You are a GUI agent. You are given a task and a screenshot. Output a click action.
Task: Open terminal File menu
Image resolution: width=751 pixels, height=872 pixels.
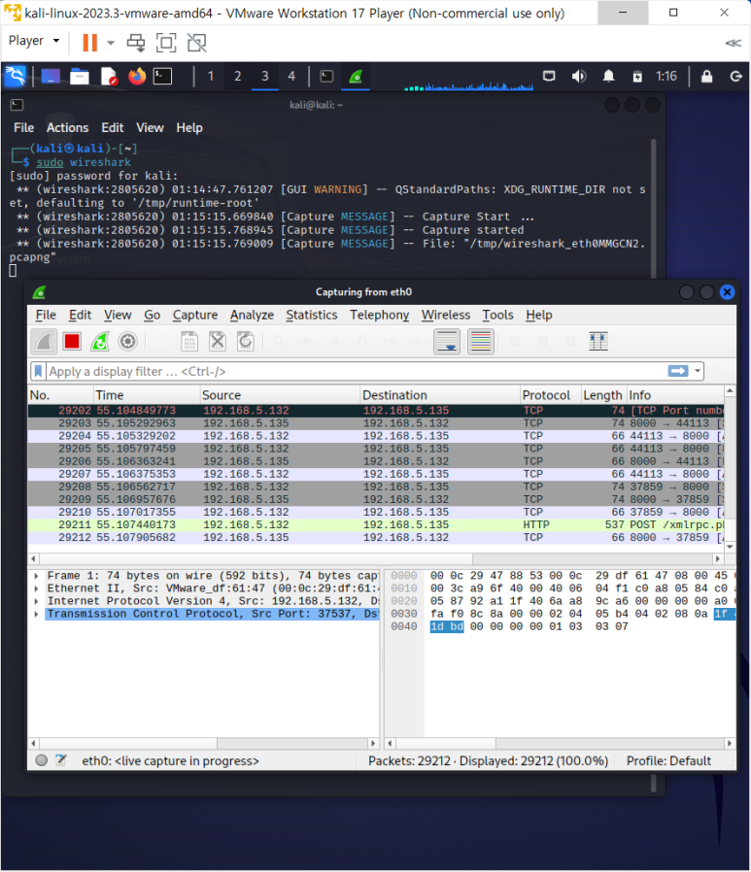coord(24,128)
